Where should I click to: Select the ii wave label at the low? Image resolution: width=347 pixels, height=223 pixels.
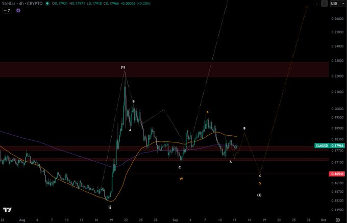tap(110, 207)
